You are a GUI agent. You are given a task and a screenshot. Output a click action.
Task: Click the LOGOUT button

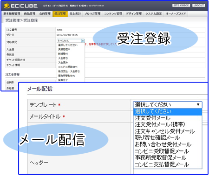coord(199,6)
